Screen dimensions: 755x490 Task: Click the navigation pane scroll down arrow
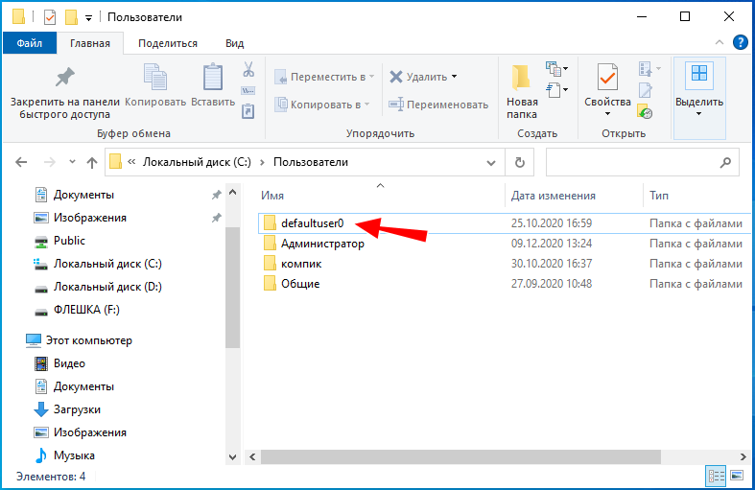[x=232, y=456]
